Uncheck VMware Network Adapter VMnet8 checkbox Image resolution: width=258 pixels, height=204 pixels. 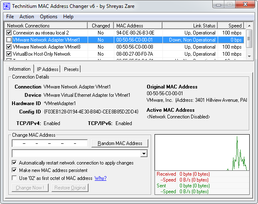tap(9, 47)
